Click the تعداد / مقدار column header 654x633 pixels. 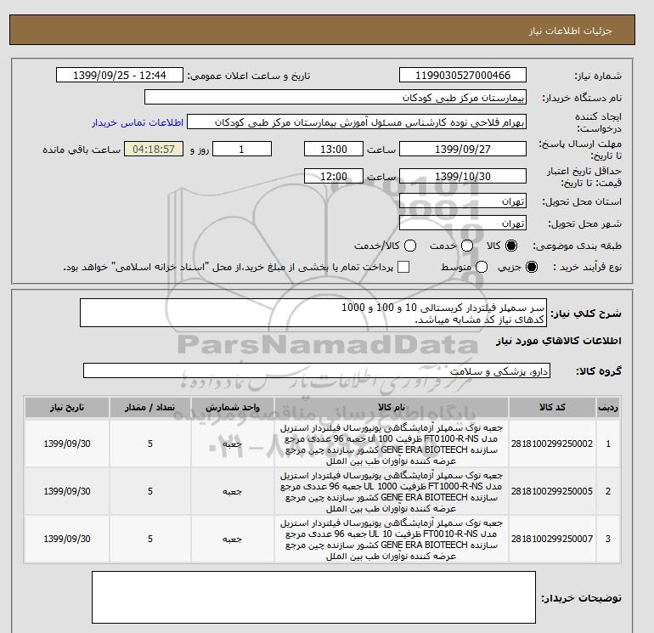(x=150, y=407)
